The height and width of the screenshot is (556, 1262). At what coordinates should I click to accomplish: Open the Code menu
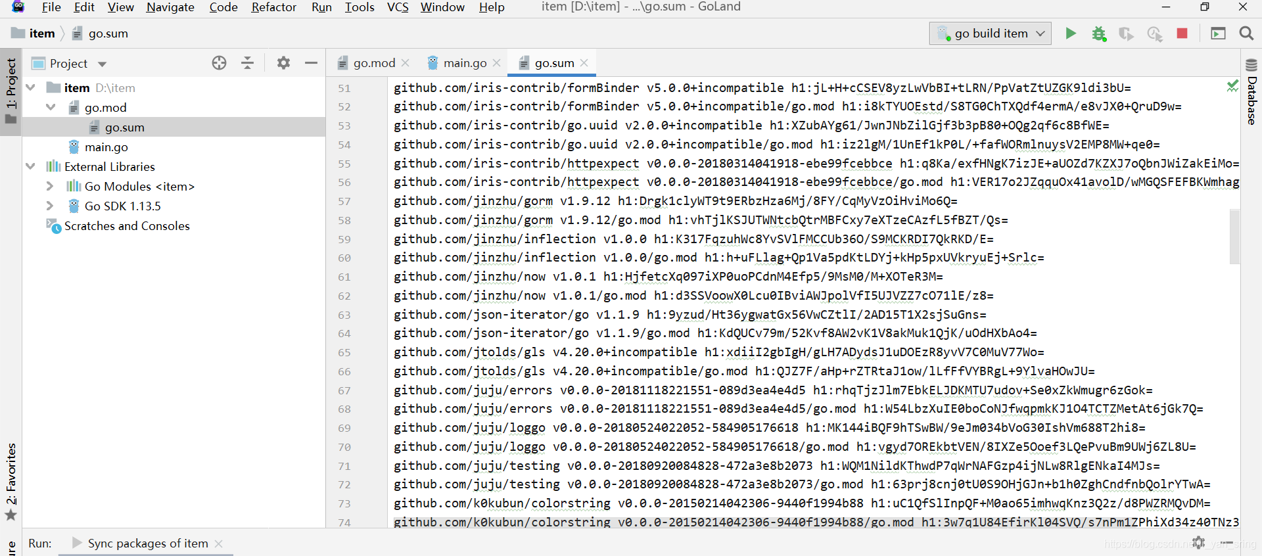[223, 7]
